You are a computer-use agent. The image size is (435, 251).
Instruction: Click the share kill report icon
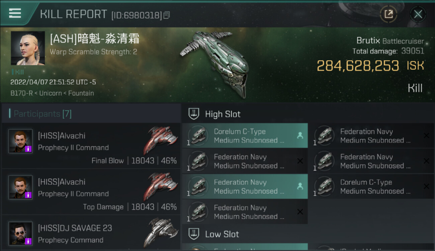[x=388, y=14]
